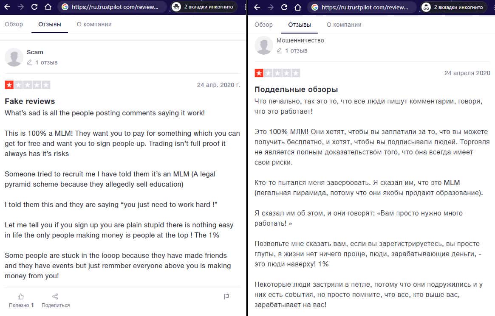Mark the review as useful with Полезно thumbs-up

(x=21, y=297)
